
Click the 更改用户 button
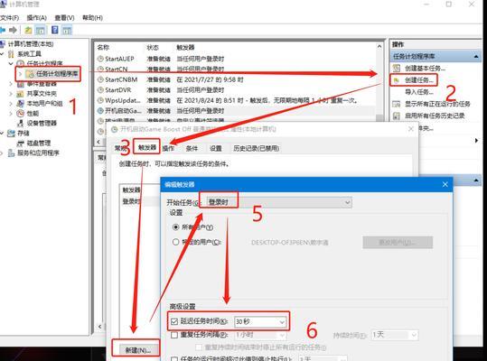click(x=398, y=242)
